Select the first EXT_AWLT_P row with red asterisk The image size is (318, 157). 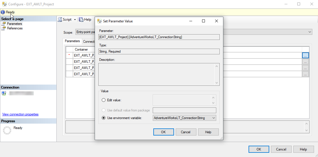84,55
